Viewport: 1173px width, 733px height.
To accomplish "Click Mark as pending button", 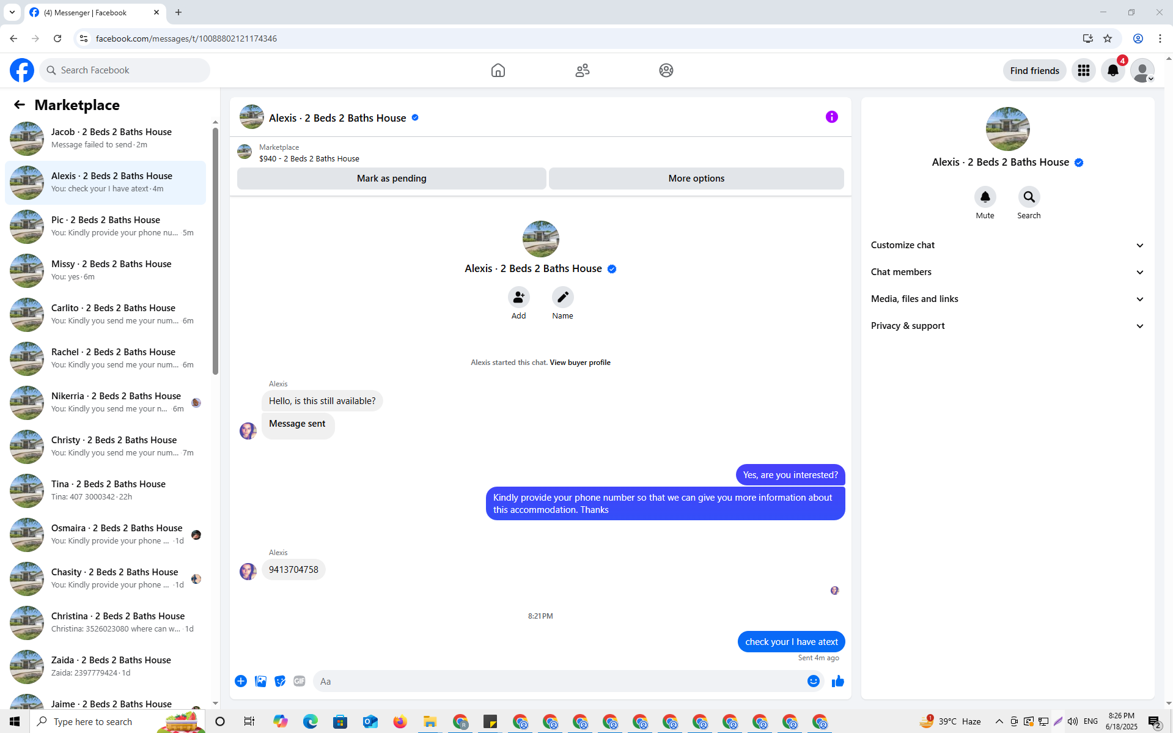I will click(392, 179).
